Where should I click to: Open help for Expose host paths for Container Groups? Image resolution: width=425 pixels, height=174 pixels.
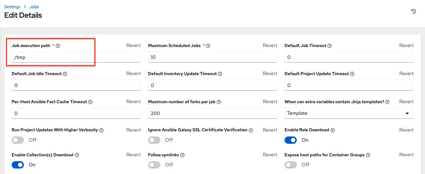click(x=368, y=155)
